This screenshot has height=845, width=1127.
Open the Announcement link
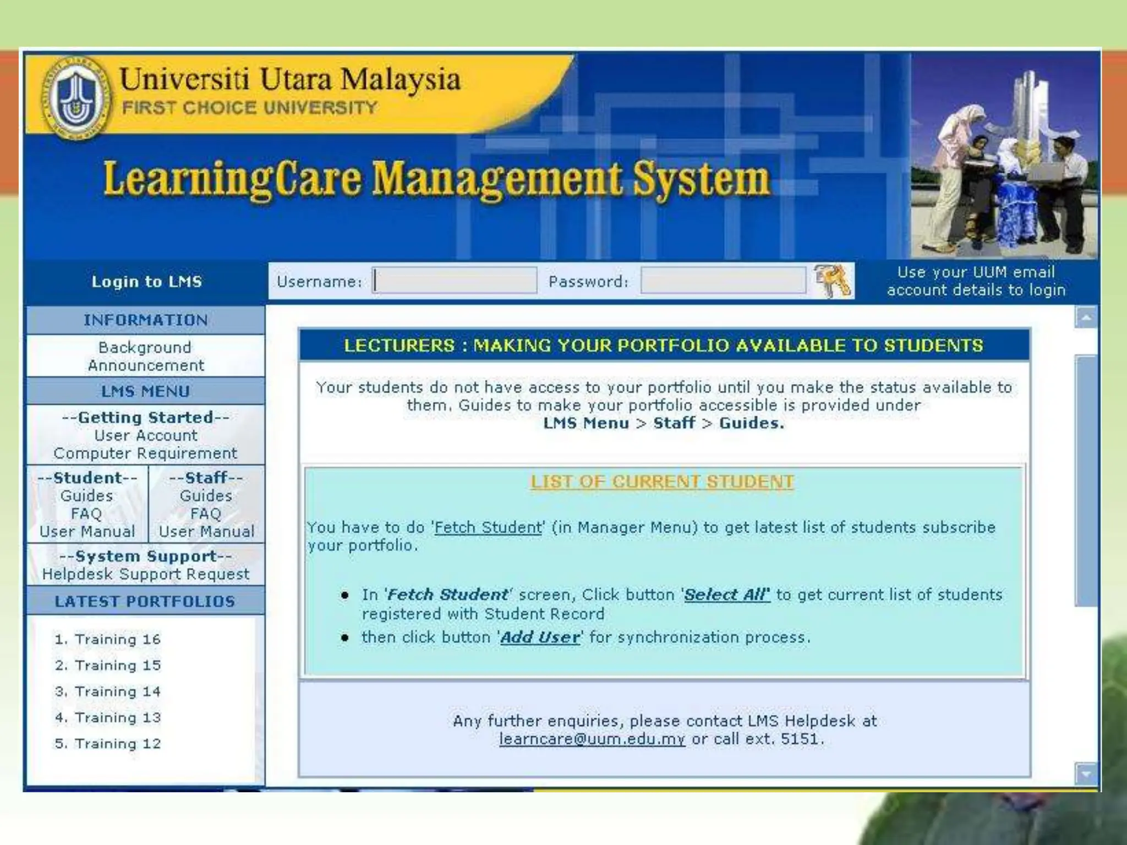[x=145, y=365]
